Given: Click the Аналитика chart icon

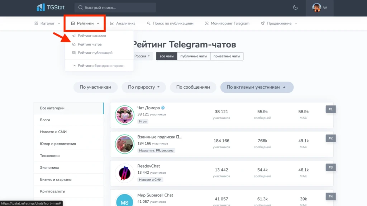Looking at the screenshot, I should coord(112,23).
